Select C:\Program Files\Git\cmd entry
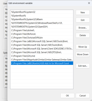 (42, 56)
